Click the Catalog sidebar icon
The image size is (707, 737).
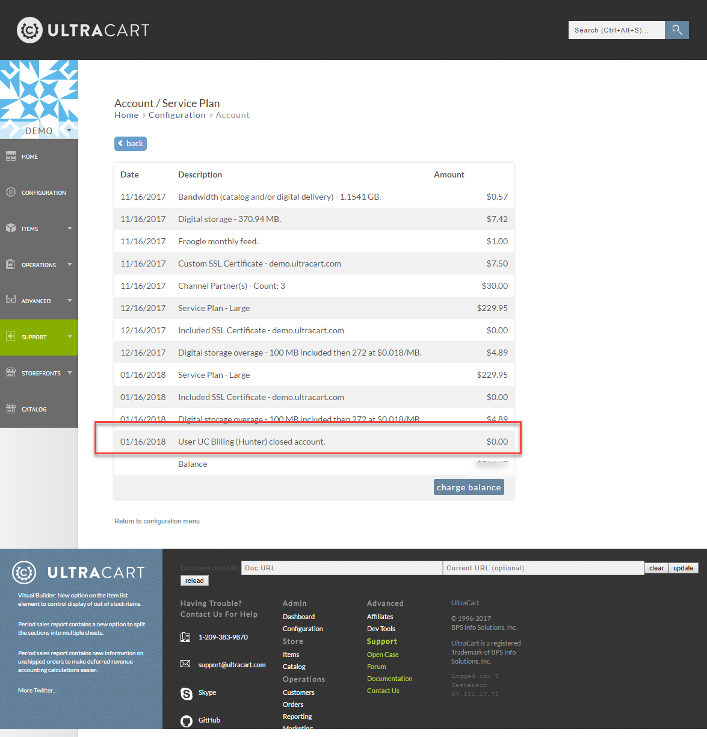pos(11,409)
